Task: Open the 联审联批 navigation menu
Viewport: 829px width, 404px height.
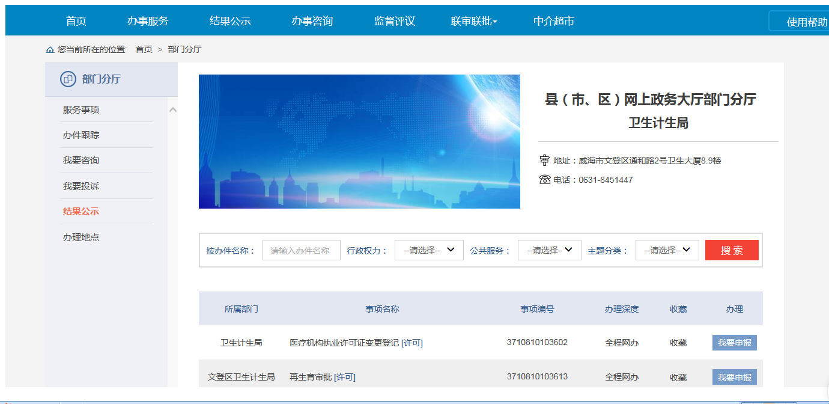Action: (473, 21)
